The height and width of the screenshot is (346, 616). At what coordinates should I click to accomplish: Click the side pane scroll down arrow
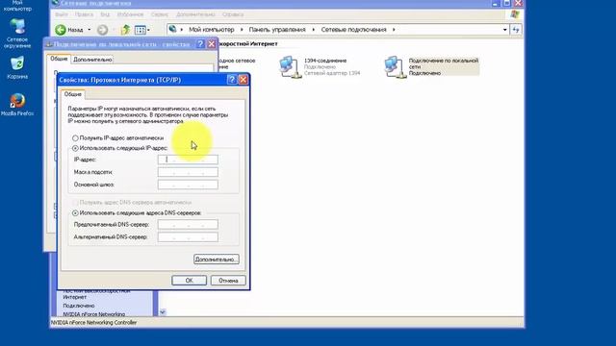163,312
